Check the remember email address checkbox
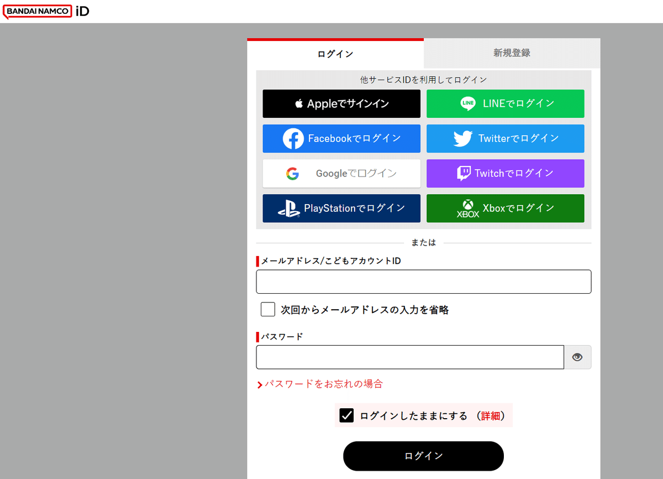 pos(267,309)
